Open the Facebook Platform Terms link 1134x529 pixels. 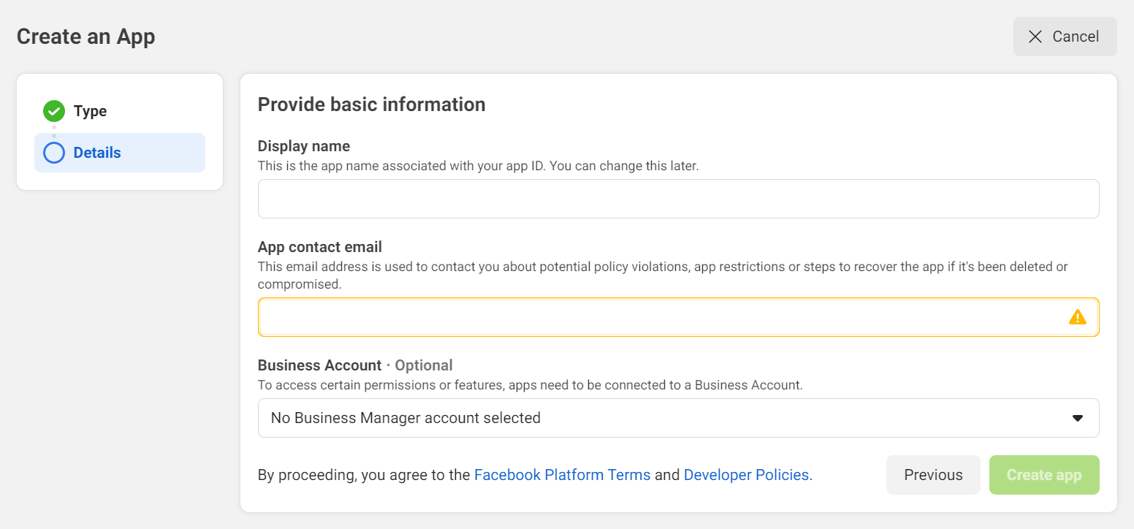pos(562,475)
